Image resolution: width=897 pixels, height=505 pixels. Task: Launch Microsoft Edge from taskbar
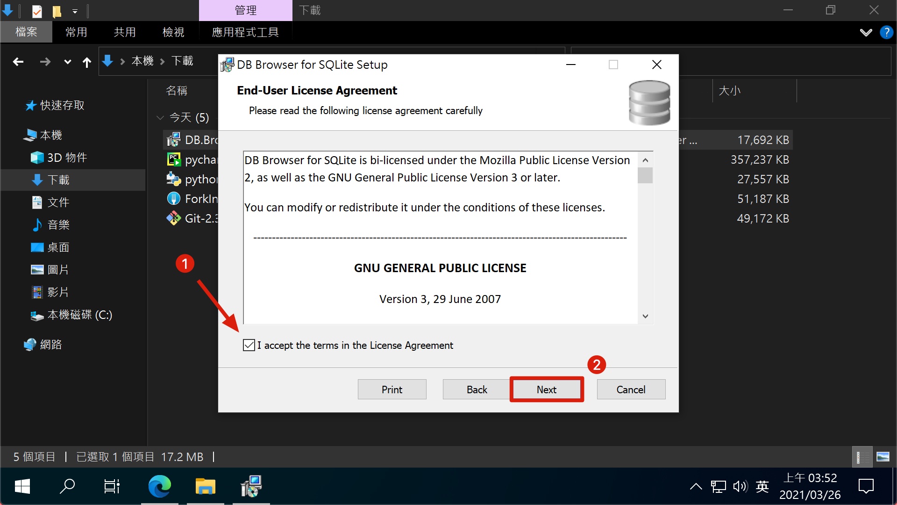(x=159, y=486)
